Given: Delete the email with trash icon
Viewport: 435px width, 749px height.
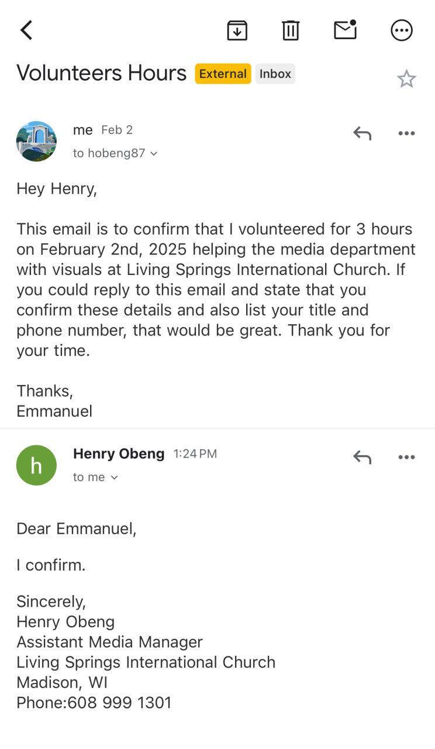Looking at the screenshot, I should [291, 30].
